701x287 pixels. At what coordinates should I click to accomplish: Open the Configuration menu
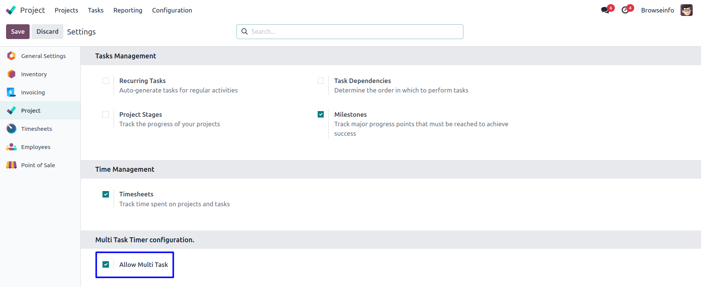click(172, 10)
